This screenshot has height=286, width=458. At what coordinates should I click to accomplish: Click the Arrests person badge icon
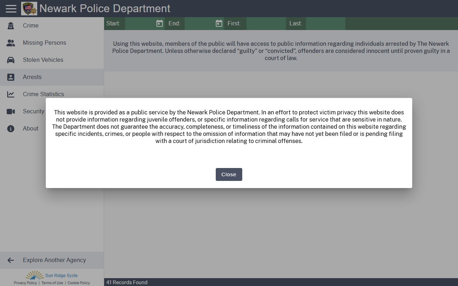[x=11, y=77]
